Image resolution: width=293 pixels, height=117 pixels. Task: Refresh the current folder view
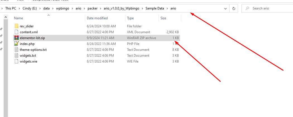pyautogui.click(x=234, y=8)
